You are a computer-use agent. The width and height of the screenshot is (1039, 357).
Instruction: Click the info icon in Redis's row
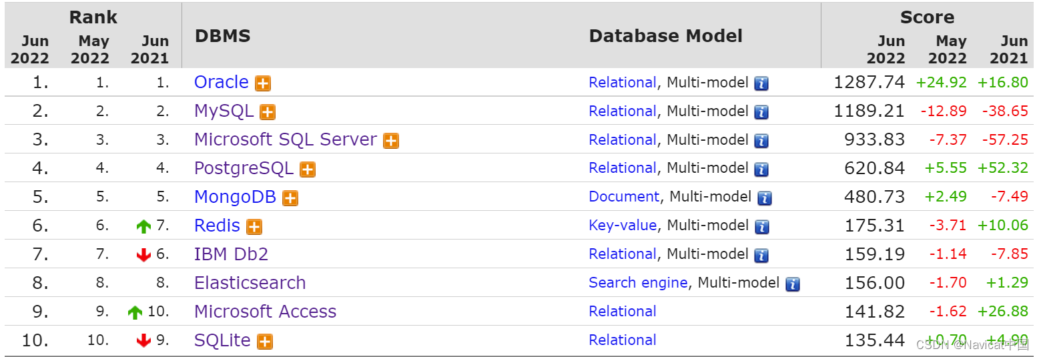tap(761, 227)
